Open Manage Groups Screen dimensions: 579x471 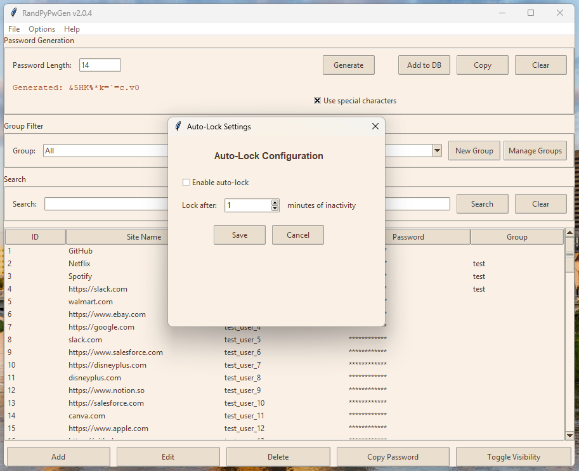(535, 151)
